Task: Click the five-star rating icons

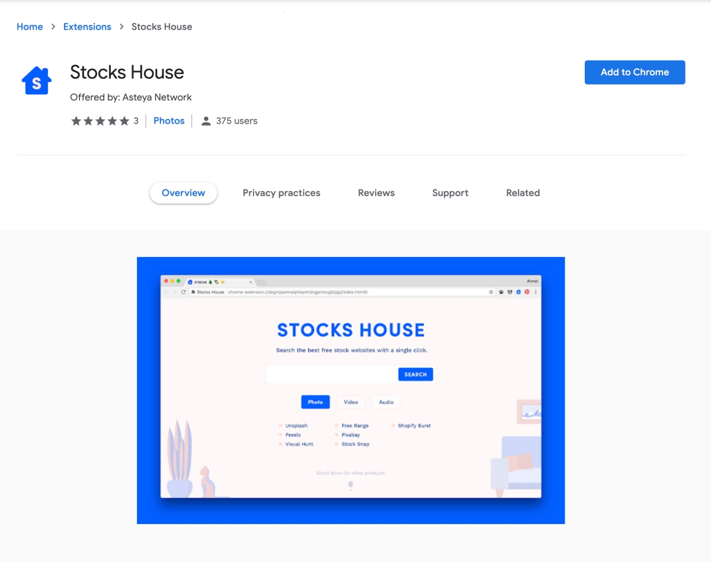Action: (x=100, y=121)
